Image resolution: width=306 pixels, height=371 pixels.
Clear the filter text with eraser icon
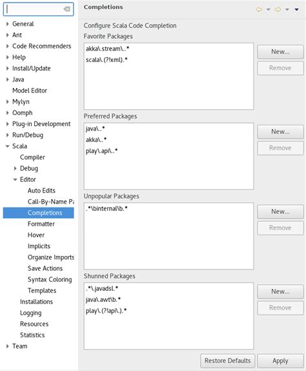67,9
